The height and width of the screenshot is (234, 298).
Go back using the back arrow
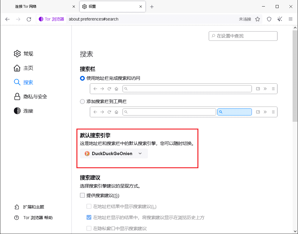pos(7,19)
